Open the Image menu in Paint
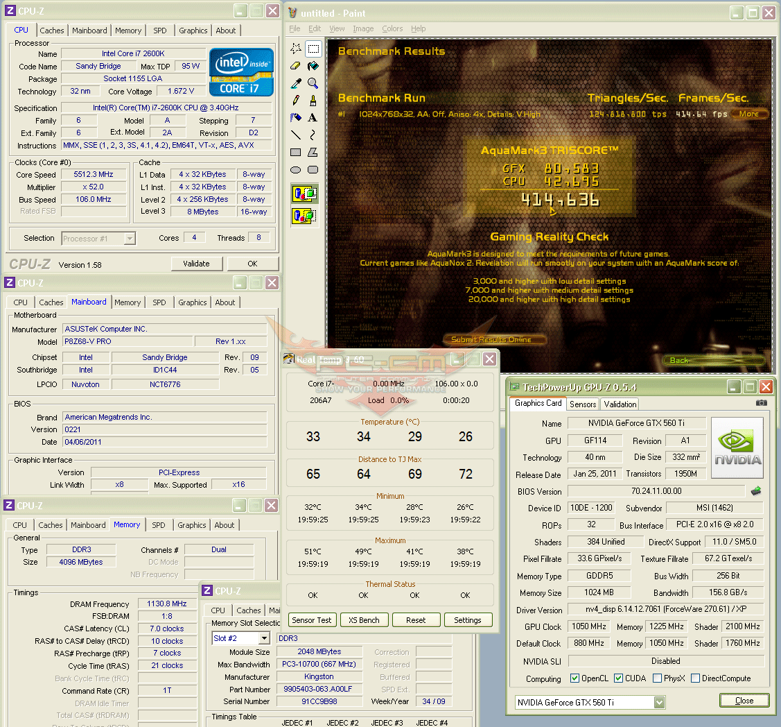Viewport: 781px width, 727px height. click(x=363, y=28)
